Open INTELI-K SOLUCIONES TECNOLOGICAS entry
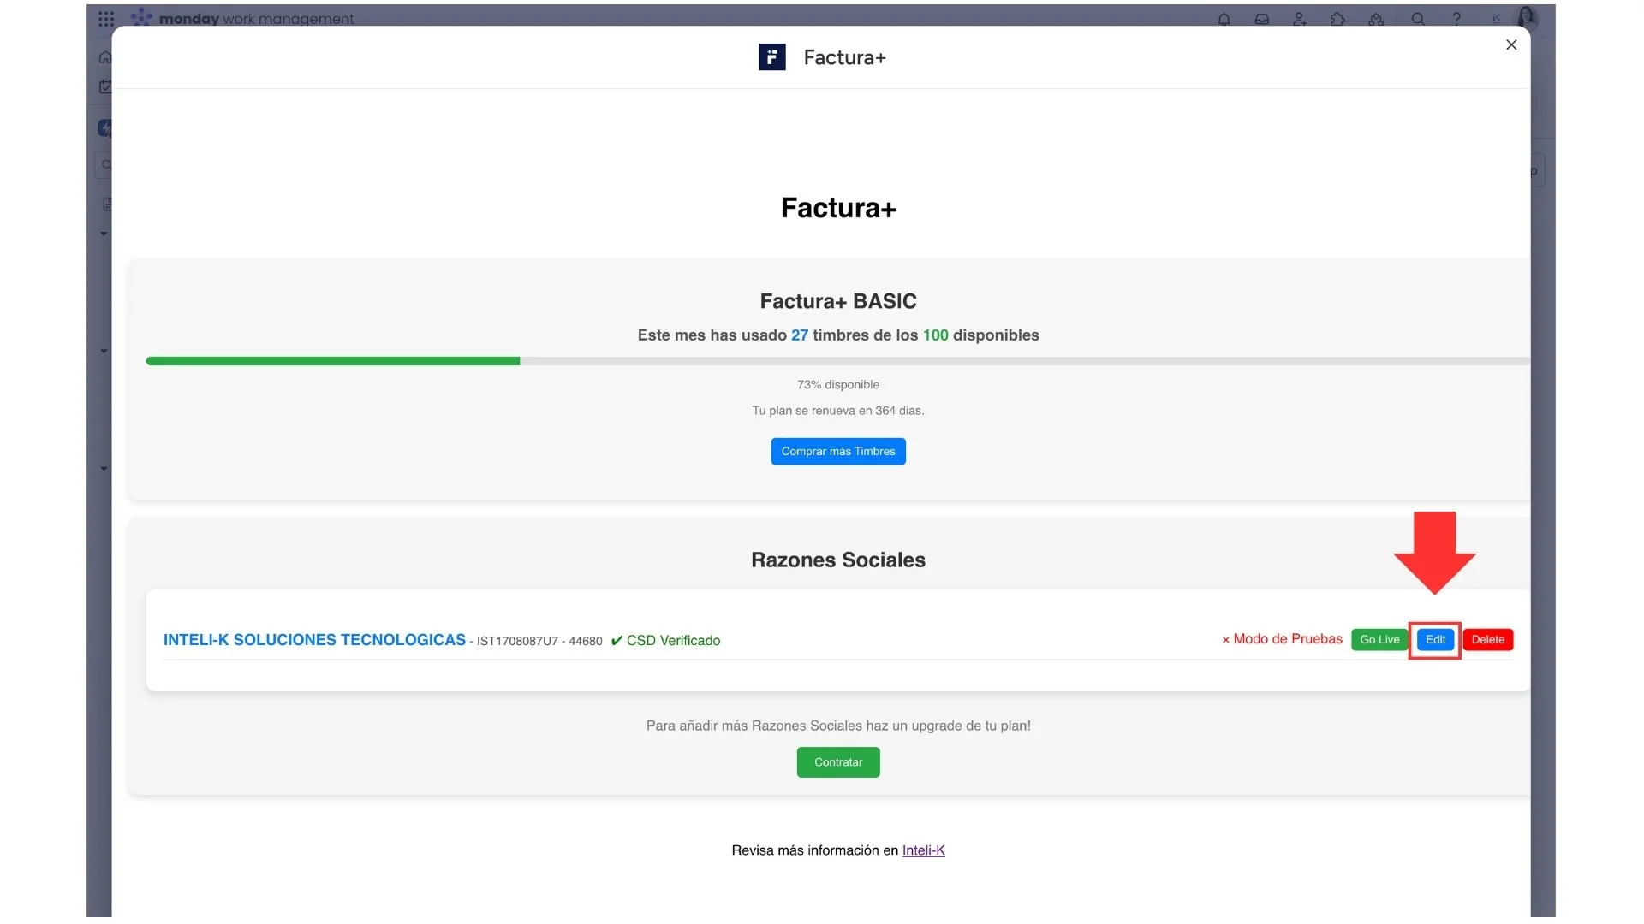The height and width of the screenshot is (924, 1644). coord(314,640)
